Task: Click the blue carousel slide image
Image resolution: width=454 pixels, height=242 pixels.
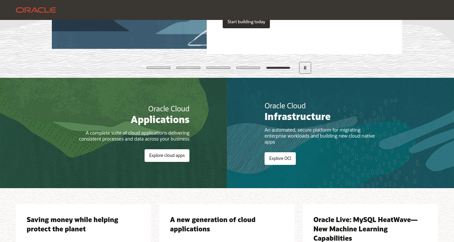Action: (129, 34)
